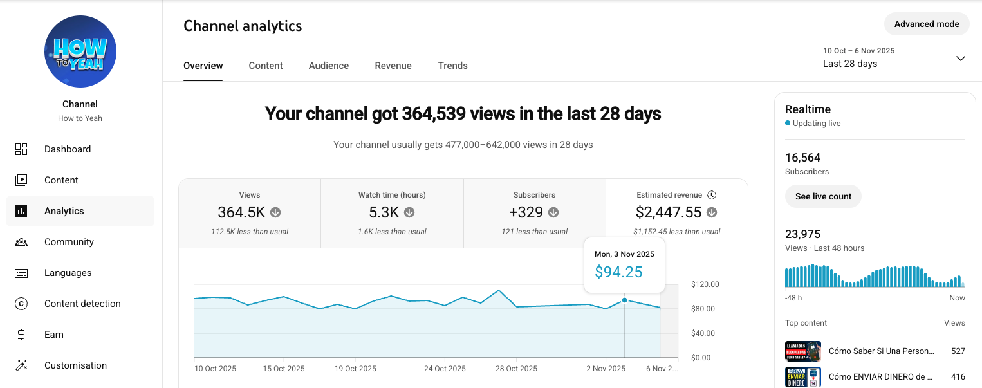The image size is (982, 388).
Task: Switch to the Trends tab
Action: [453, 66]
